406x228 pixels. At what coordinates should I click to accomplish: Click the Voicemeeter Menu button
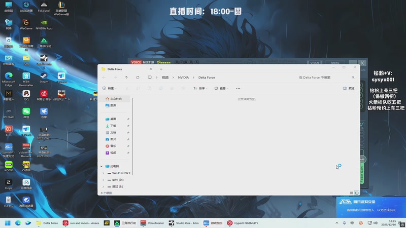pos(335,63)
